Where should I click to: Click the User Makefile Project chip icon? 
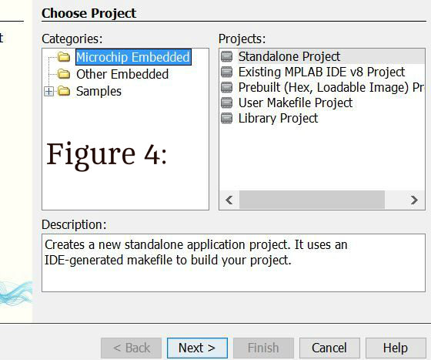pyautogui.click(x=227, y=103)
